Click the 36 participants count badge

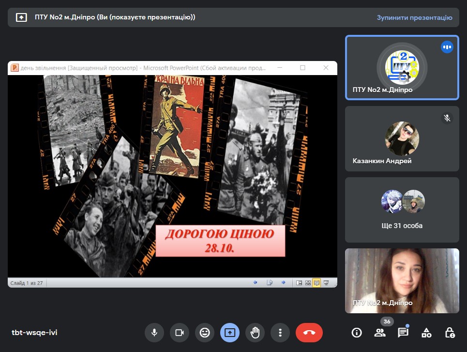[387, 321]
